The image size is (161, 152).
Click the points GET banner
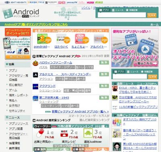[x=18, y=43]
